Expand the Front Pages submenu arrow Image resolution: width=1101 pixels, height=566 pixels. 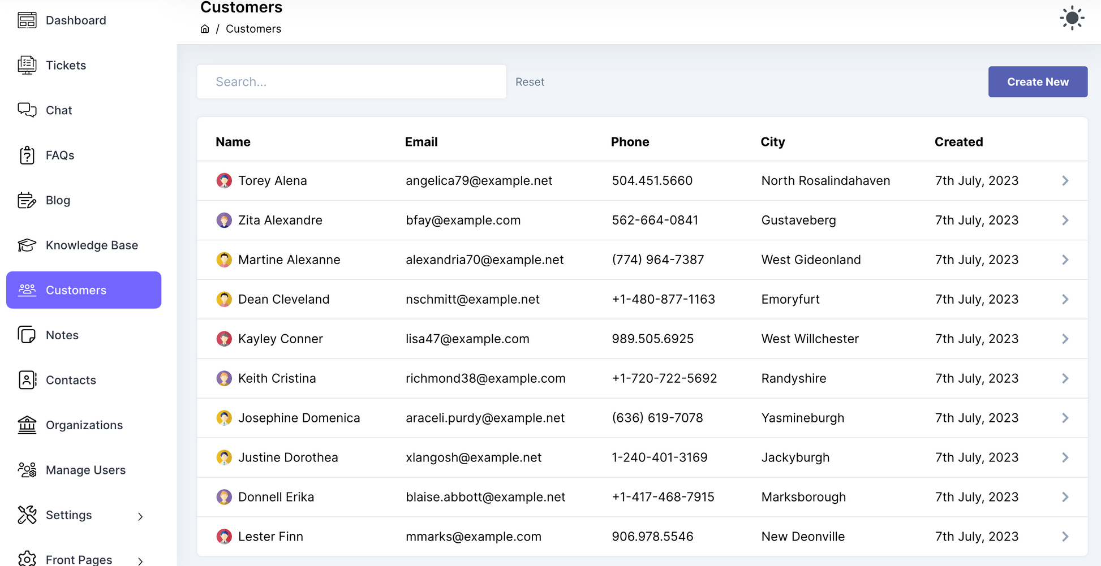tap(140, 560)
